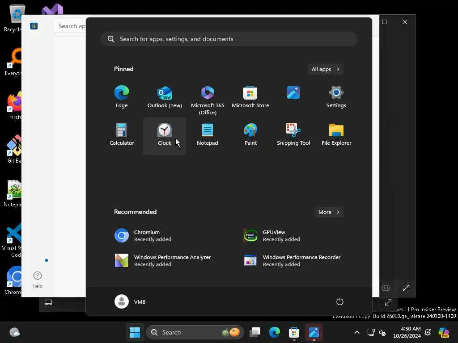
Task: Open Edge from pinned apps
Action: [x=122, y=97]
